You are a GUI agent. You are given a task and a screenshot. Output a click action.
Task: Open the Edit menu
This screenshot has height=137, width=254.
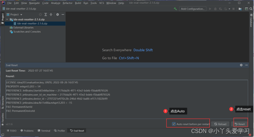[x=16, y=3]
